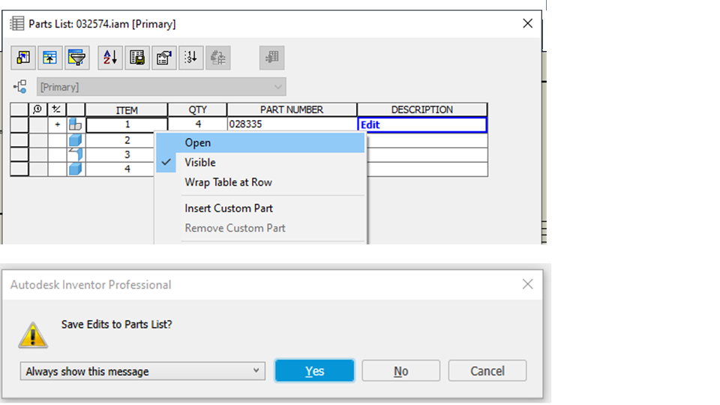Screen dimensions: 720x405
Task: Click the plus/minus column header icon
Action: point(56,109)
